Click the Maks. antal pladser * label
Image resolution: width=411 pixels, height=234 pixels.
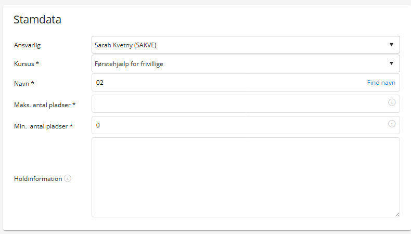[x=45, y=105]
